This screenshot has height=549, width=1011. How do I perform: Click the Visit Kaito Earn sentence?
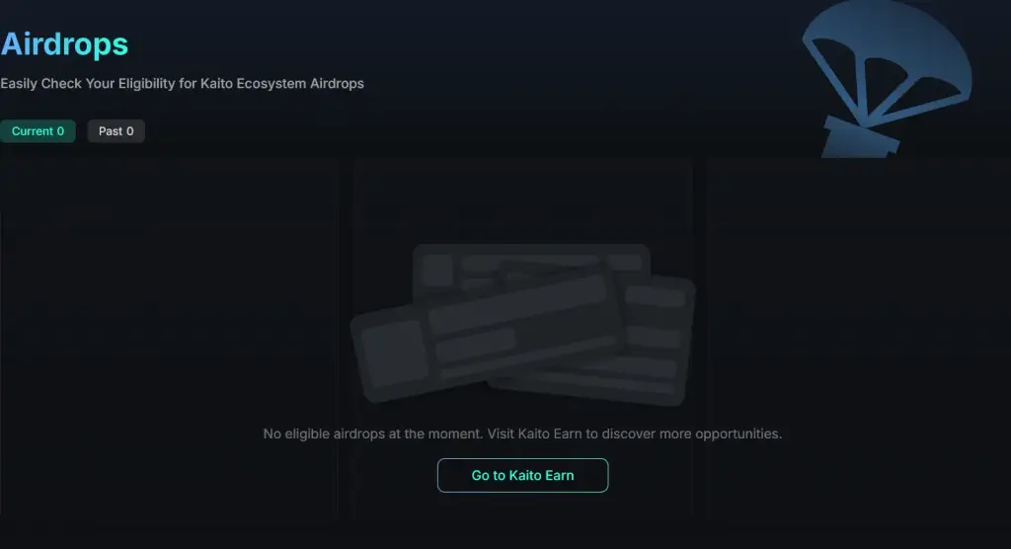(635, 433)
